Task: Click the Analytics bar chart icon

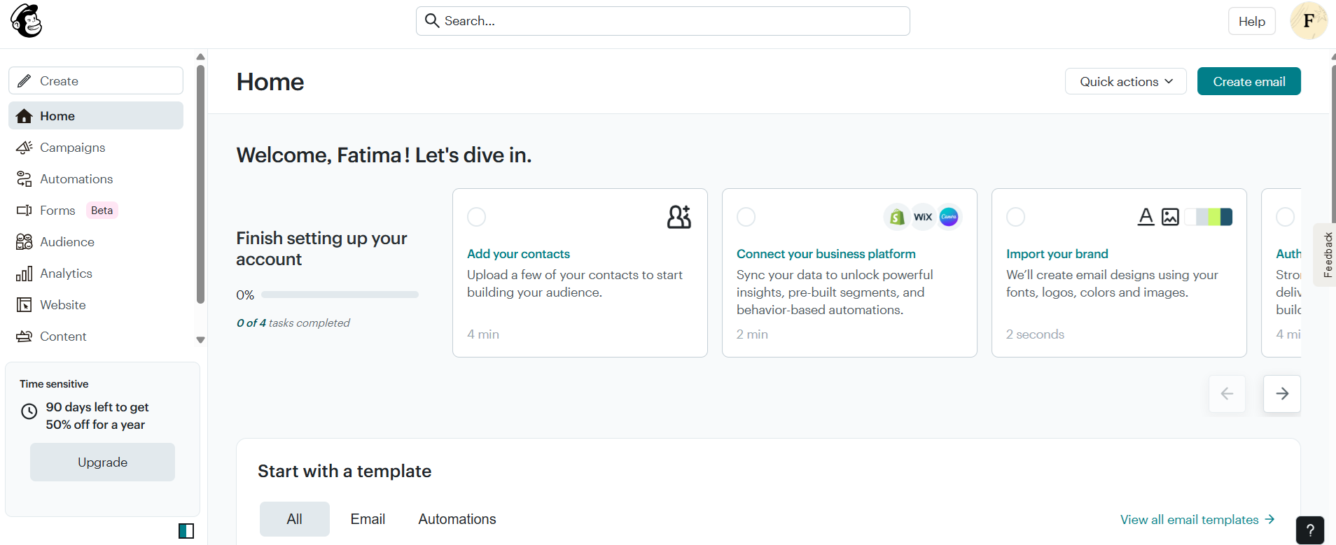Action: (x=25, y=274)
